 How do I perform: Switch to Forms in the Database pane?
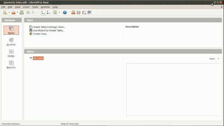tap(11, 53)
